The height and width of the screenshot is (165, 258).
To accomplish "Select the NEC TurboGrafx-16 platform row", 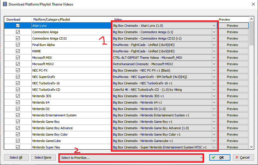I will [x=71, y=83].
